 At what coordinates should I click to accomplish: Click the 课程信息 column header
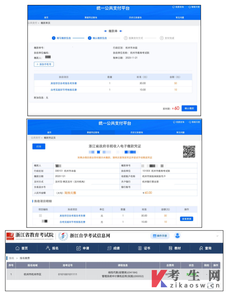pos(123,265)
